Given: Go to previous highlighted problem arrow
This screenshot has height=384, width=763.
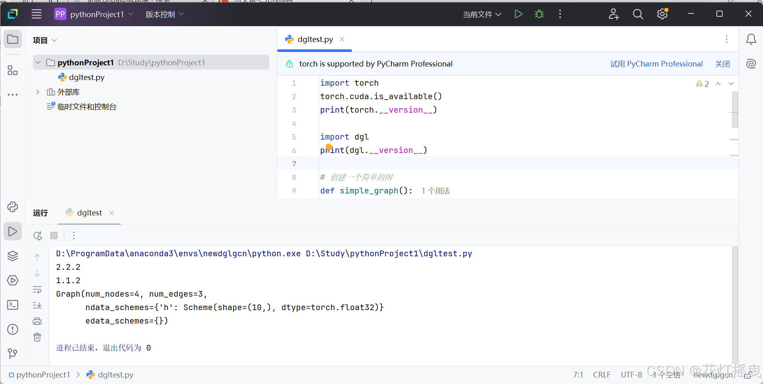Looking at the screenshot, I should (718, 84).
